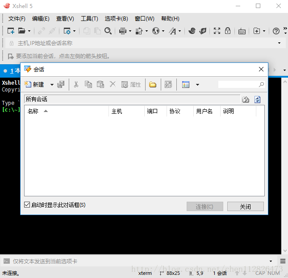Click the go up folder icon

[x=246, y=100]
